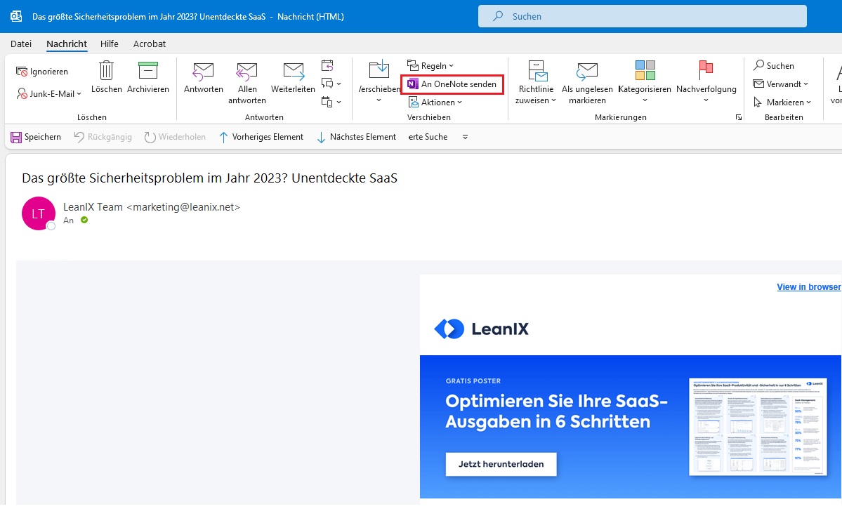Click the SaaS poster preview thumbnail

(x=758, y=426)
